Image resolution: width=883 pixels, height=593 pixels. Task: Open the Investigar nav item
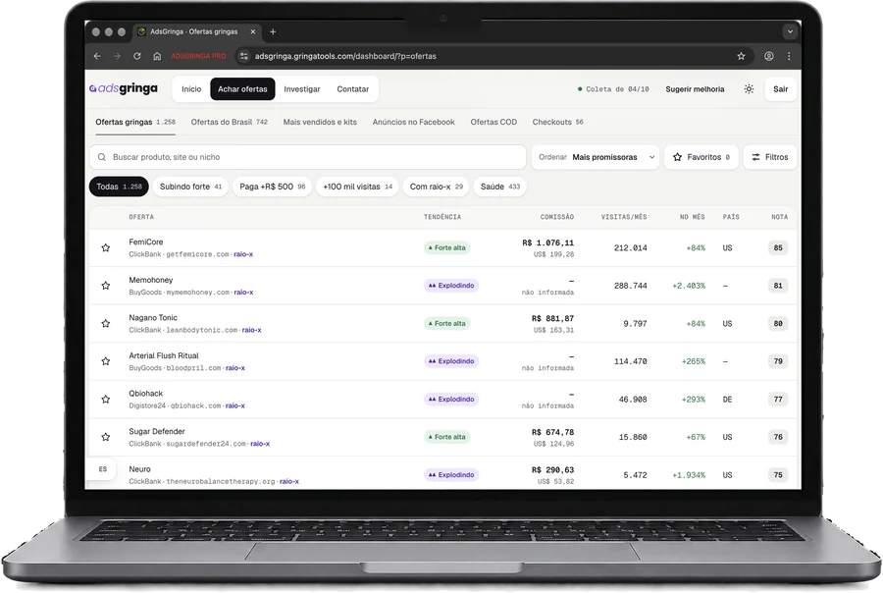302,89
